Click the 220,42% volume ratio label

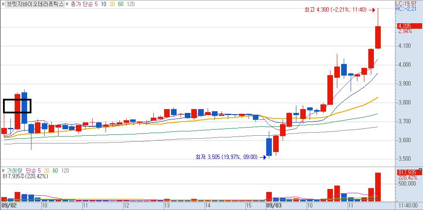(407, 178)
